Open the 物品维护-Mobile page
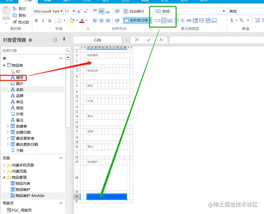 pos(27,195)
